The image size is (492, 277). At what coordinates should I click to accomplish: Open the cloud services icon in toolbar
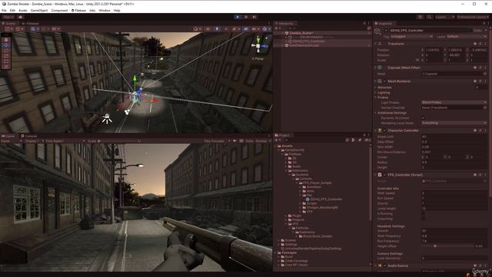[21, 17]
